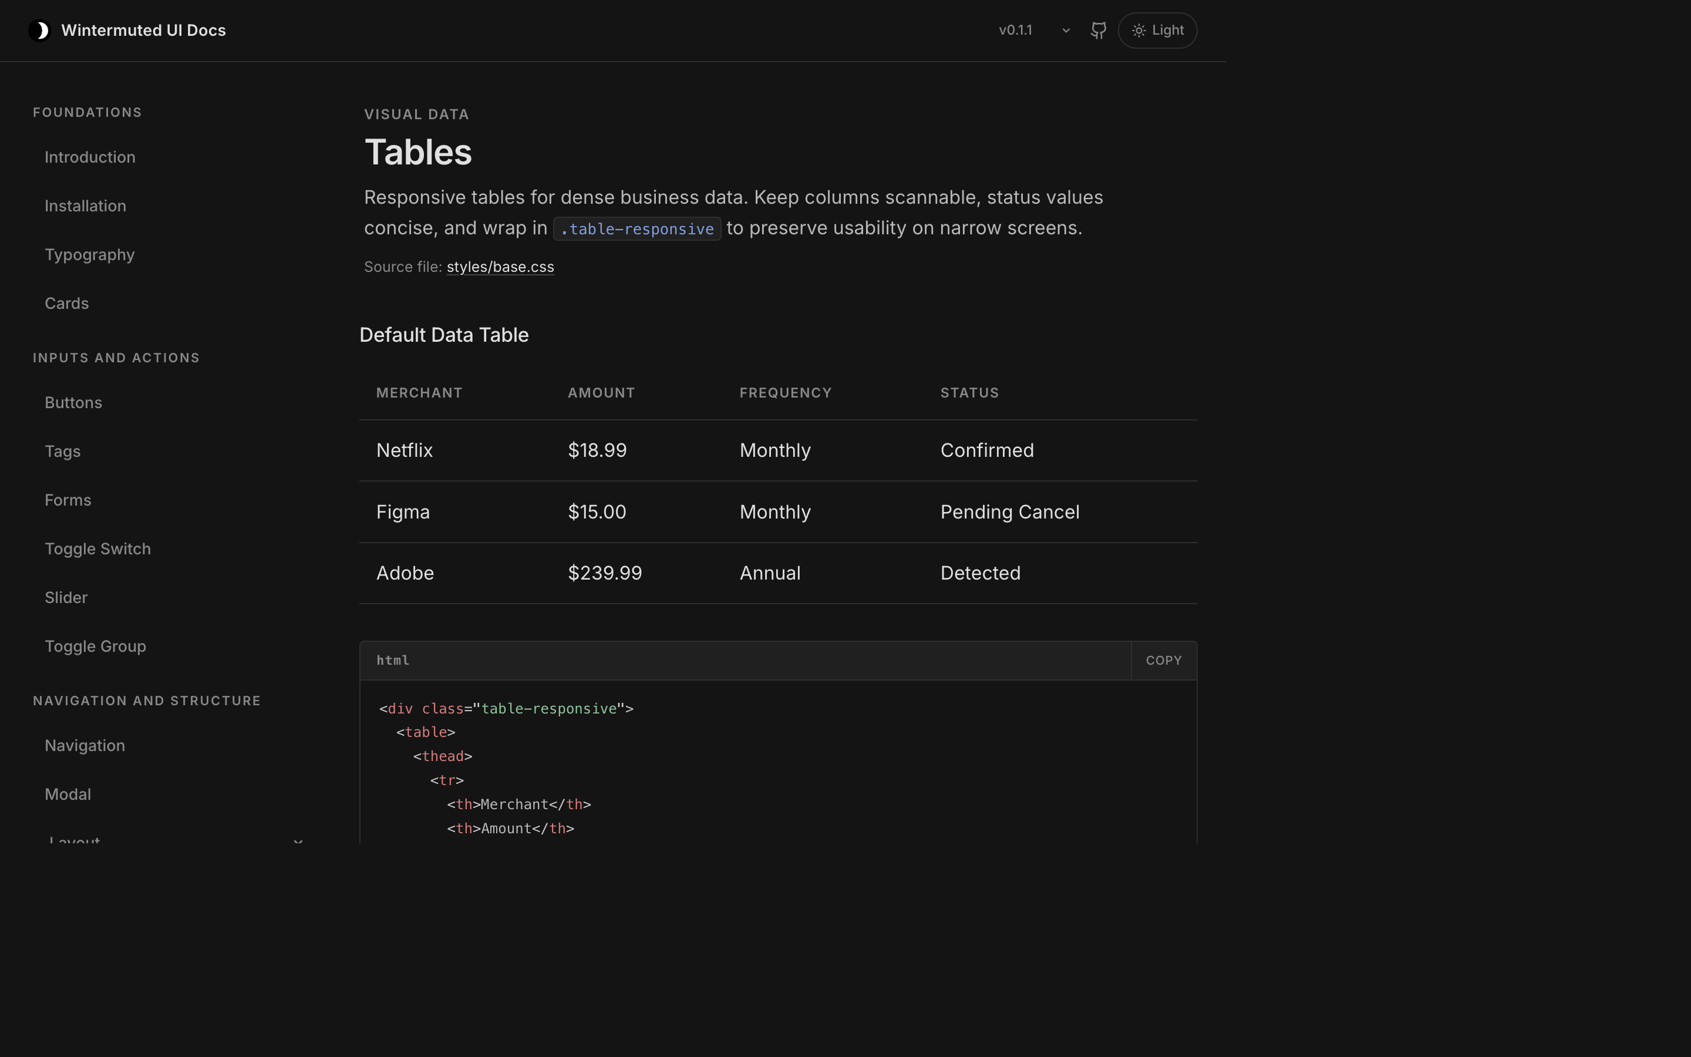Click the Visual Data breadcrumb label
Screen dimensions: 1691x1057
[x=416, y=115]
